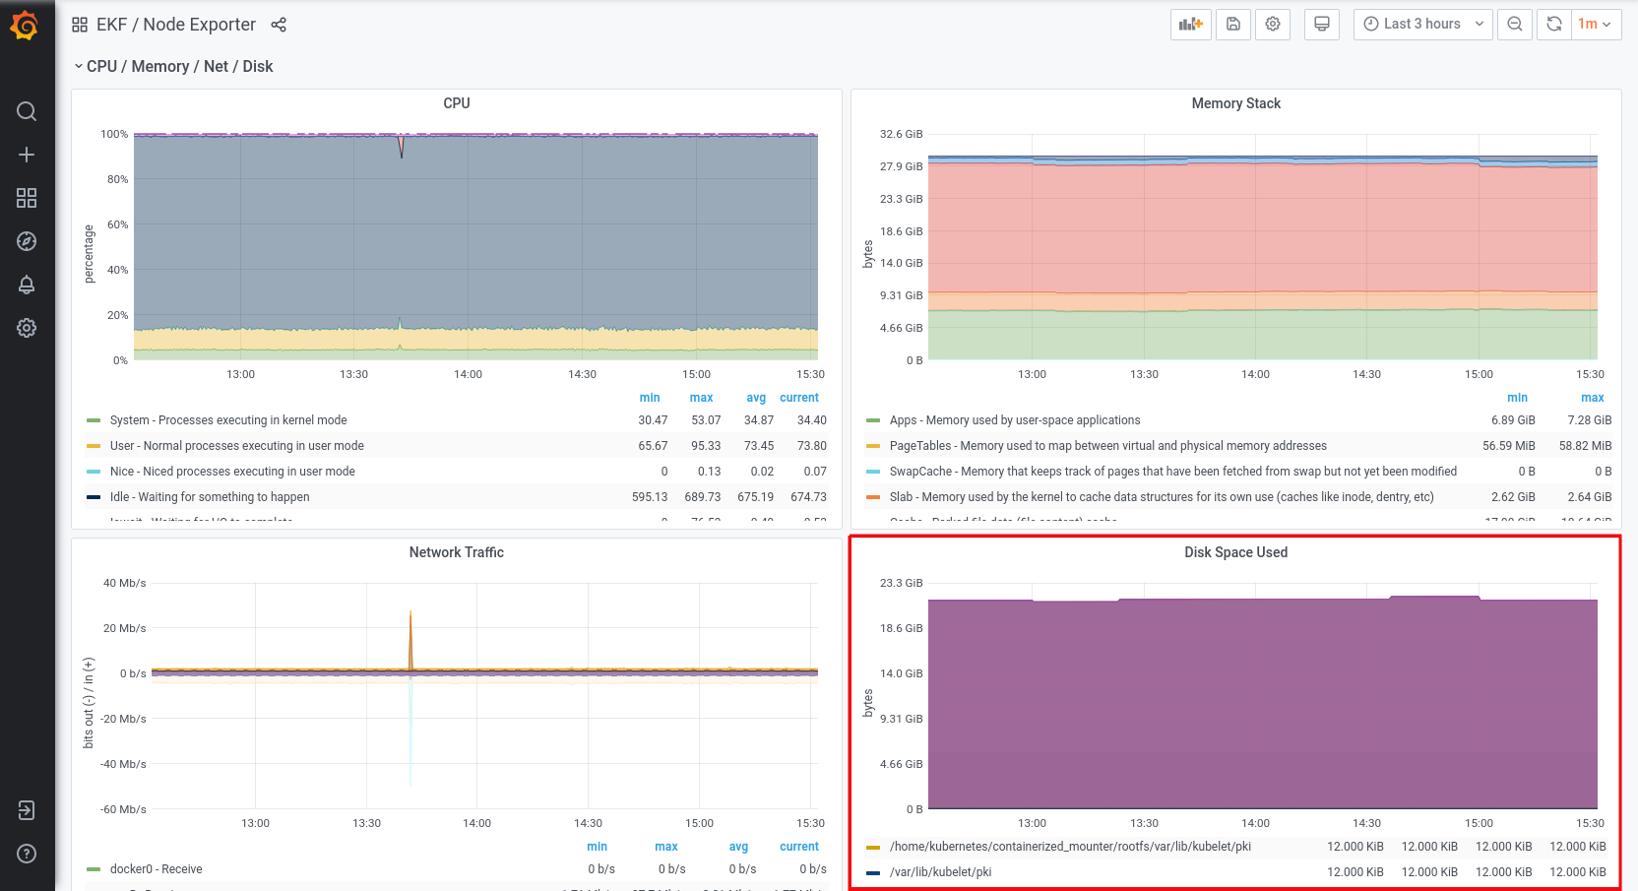Click the CPU dip near 13:40 on graph
1638x891 pixels.
coord(401,147)
